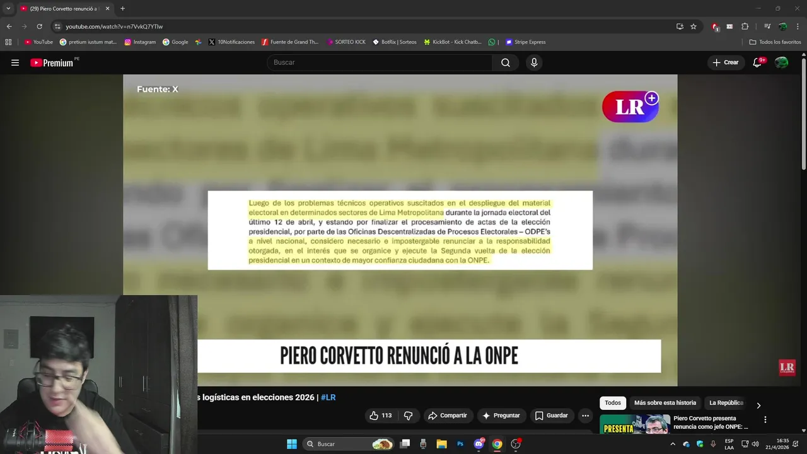The image size is (807, 454).
Task: Open the YouTube account avatar menu
Action: (782, 62)
